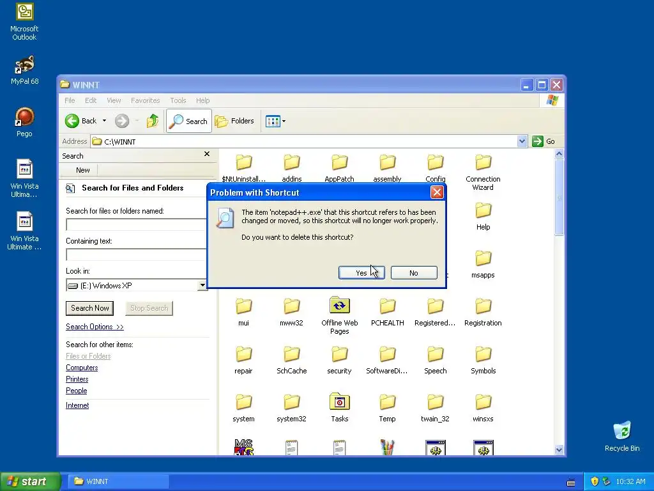Expand the Address bar dropdown
Image resolution: width=654 pixels, height=491 pixels.
coord(522,141)
